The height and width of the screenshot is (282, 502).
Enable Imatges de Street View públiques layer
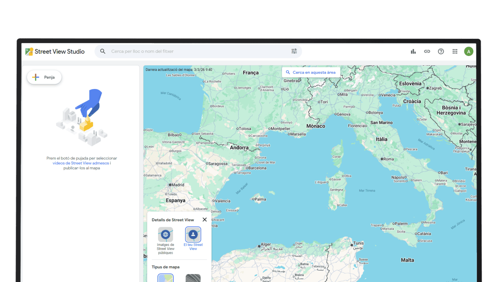click(x=166, y=235)
